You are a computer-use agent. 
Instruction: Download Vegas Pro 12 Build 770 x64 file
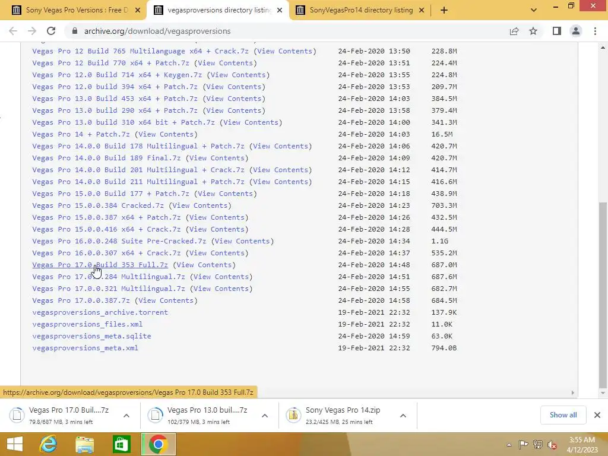pyautogui.click(x=110, y=63)
